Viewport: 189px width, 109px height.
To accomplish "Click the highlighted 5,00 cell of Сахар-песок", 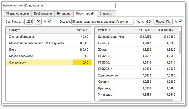I will pyautogui.click(x=82, y=62).
